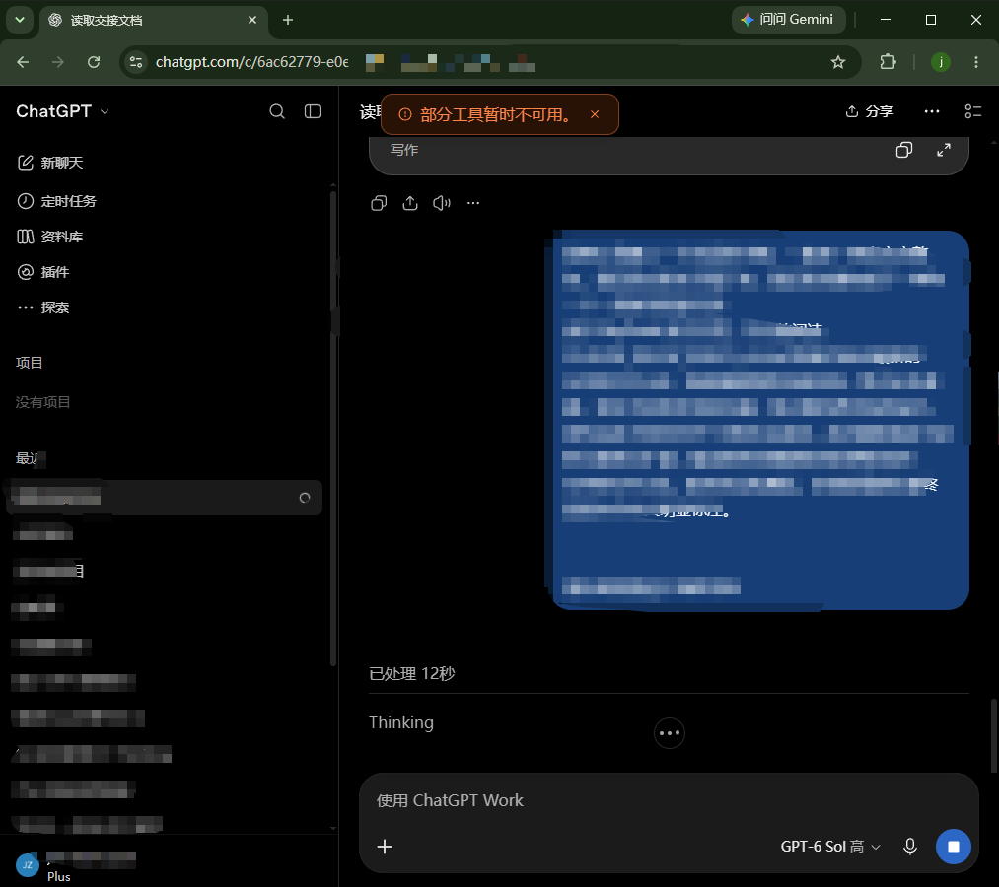Open the GPT-6 Sol model selector
This screenshot has height=887, width=999.
830,847
